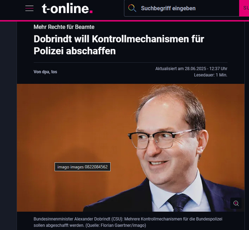Click the pink accent line under header
The width and height of the screenshot is (249, 230).
pos(124,21)
